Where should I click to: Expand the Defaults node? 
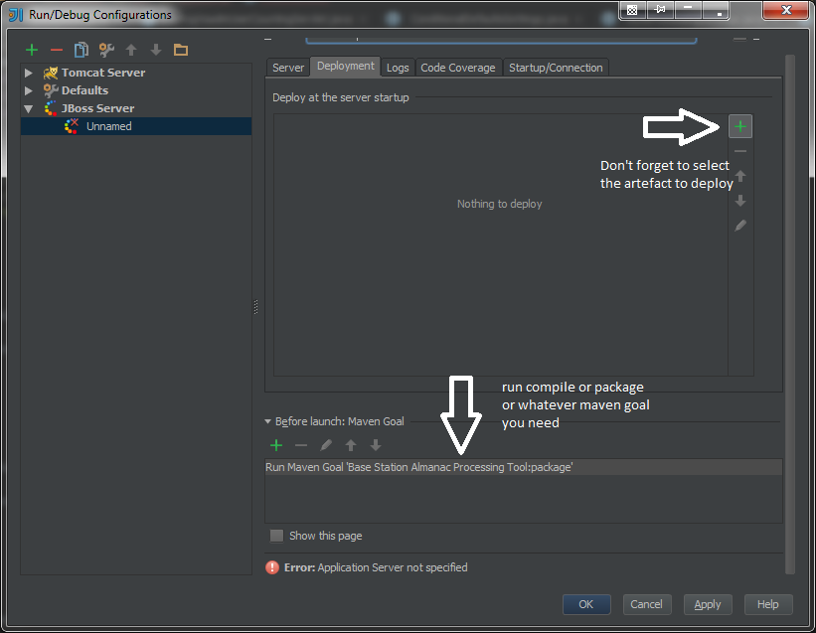pyautogui.click(x=29, y=90)
